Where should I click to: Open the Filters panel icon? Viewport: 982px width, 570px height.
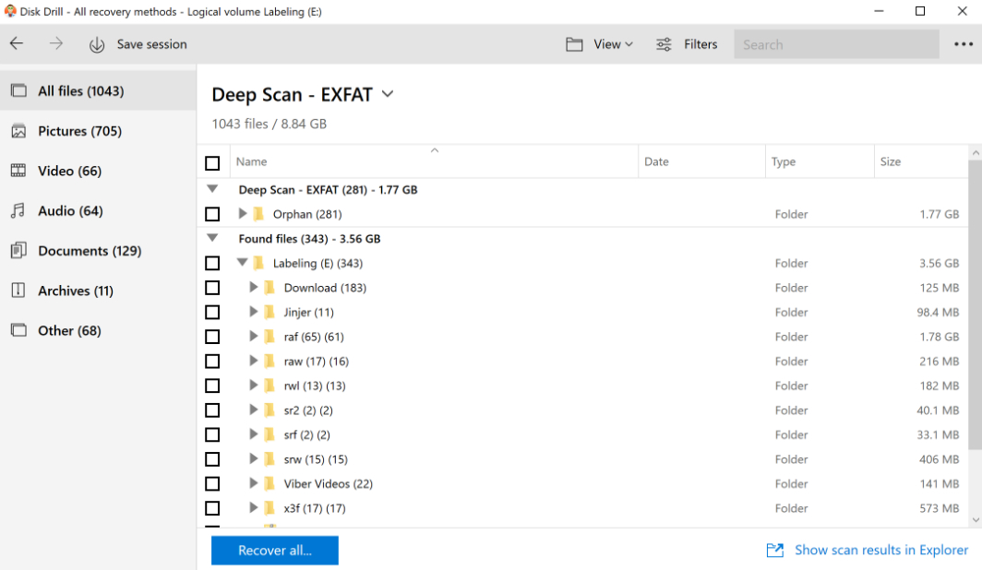click(663, 43)
